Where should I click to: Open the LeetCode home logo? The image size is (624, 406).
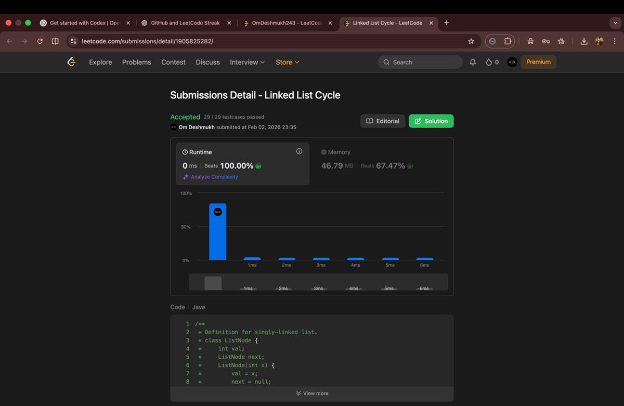click(72, 62)
